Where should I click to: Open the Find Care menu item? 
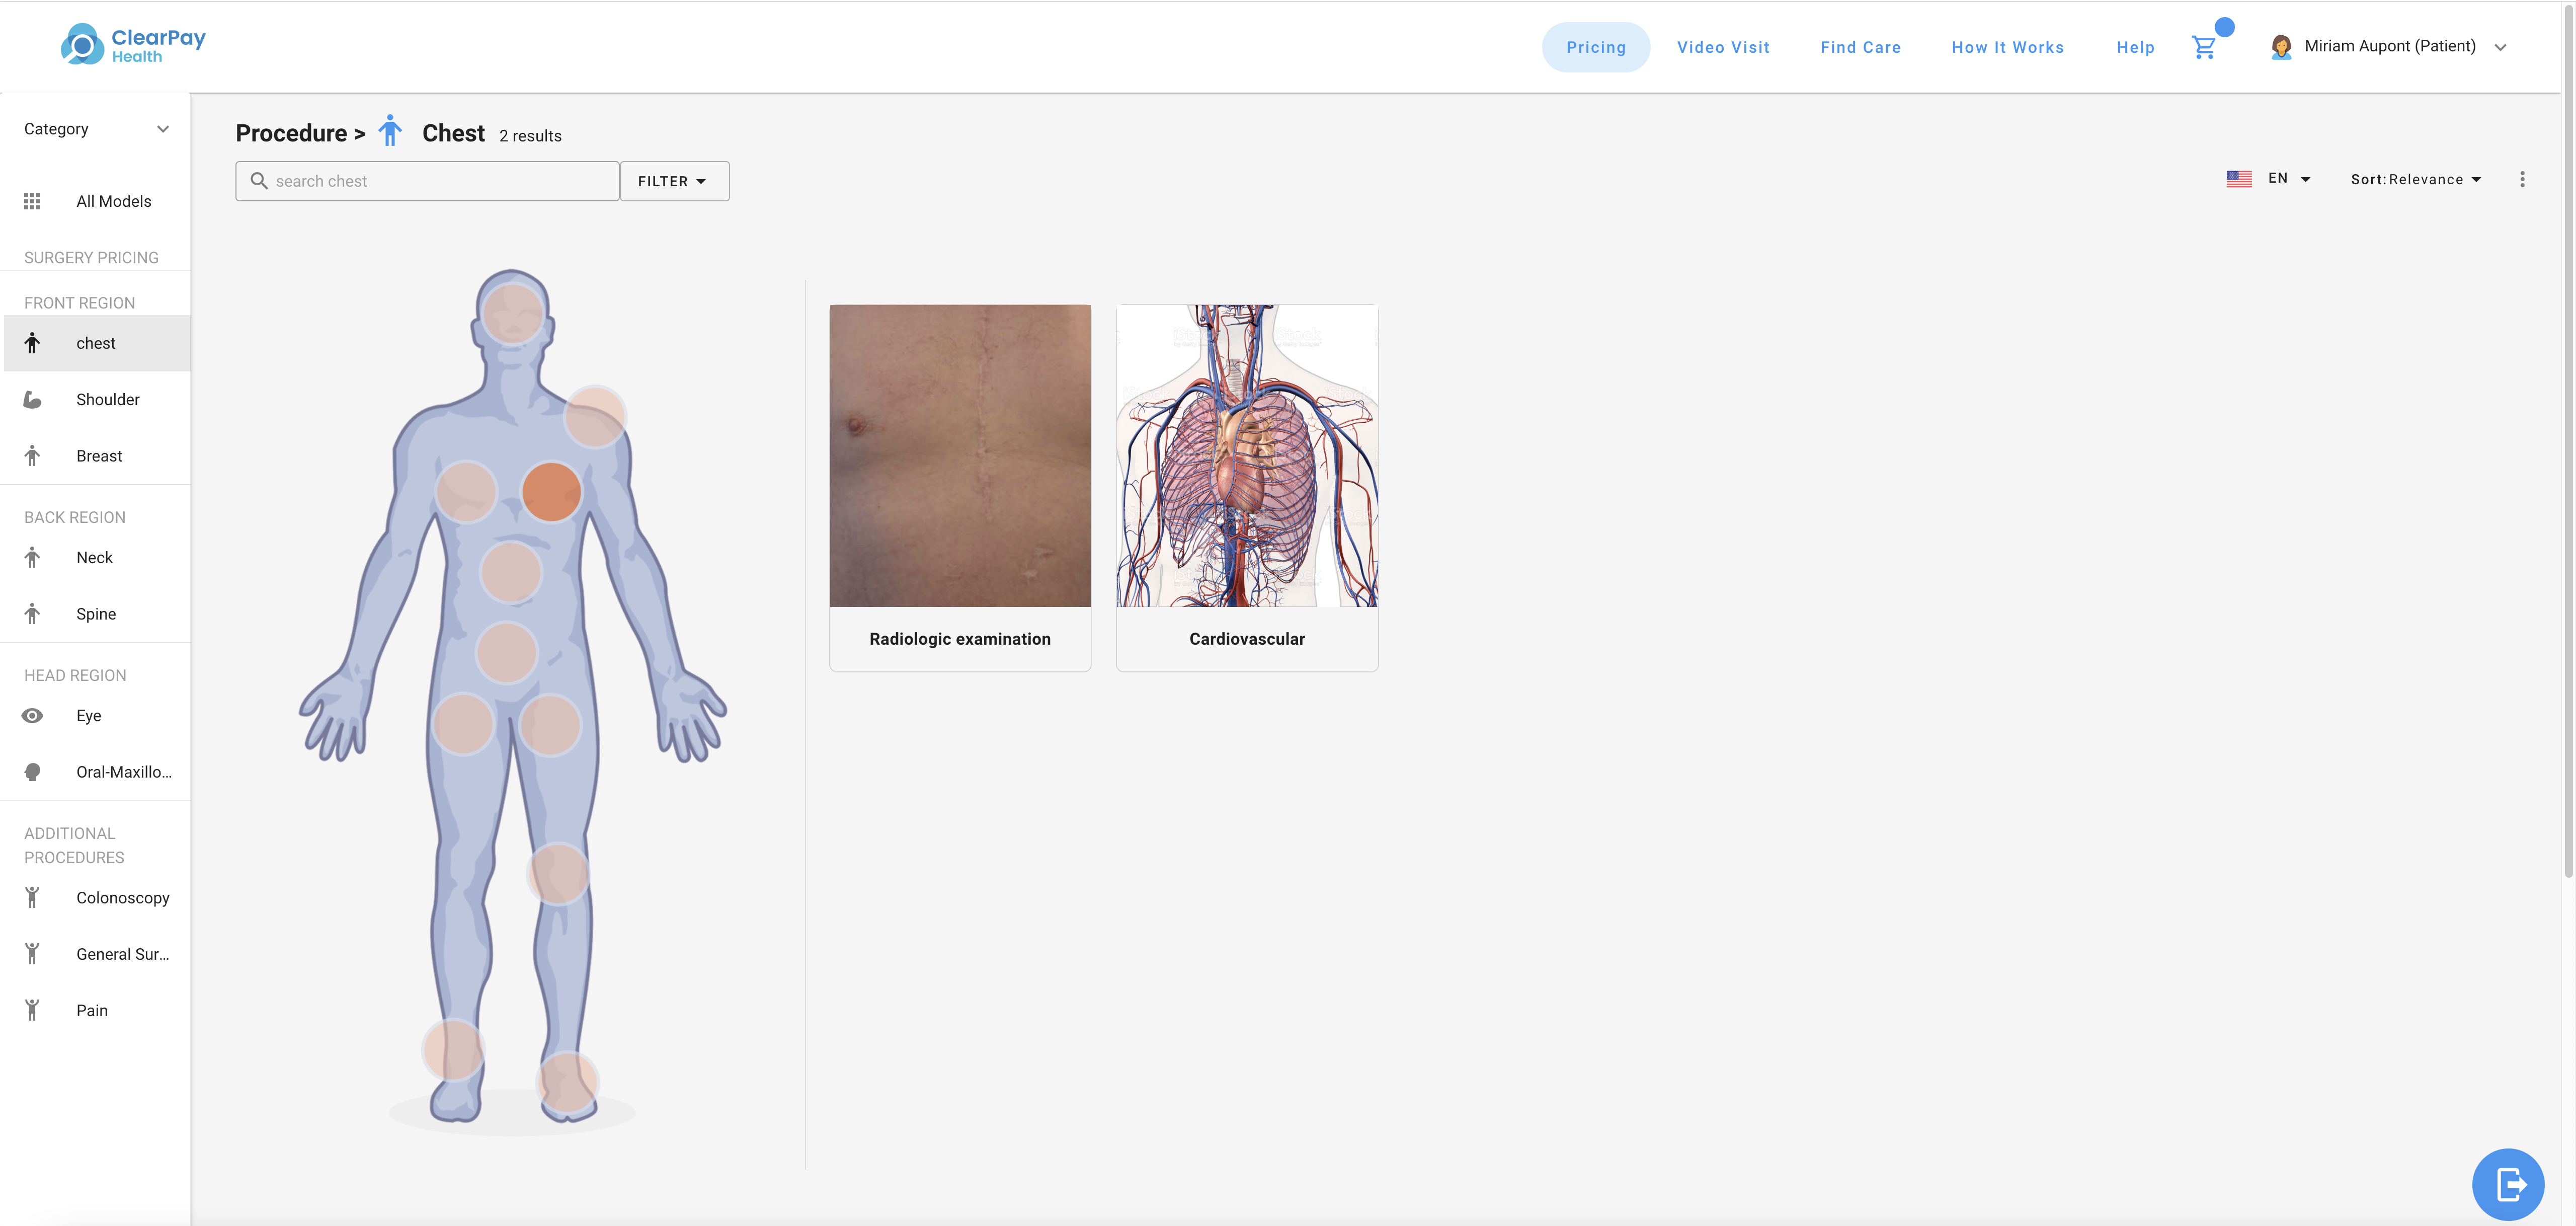[x=1859, y=47]
